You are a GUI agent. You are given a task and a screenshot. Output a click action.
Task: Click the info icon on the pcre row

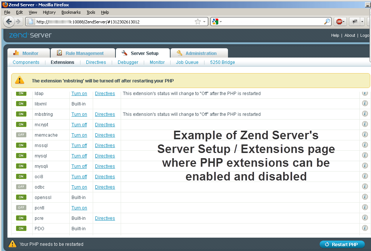coord(365,218)
